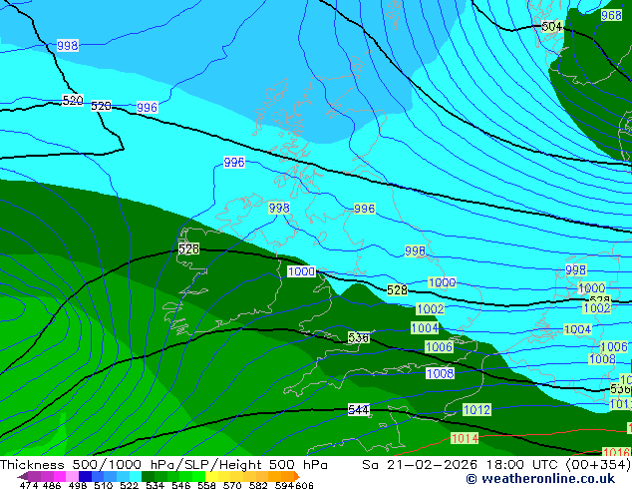Pick the brightest lime green legend swatch
The image size is (632, 489).
[x=198, y=476]
